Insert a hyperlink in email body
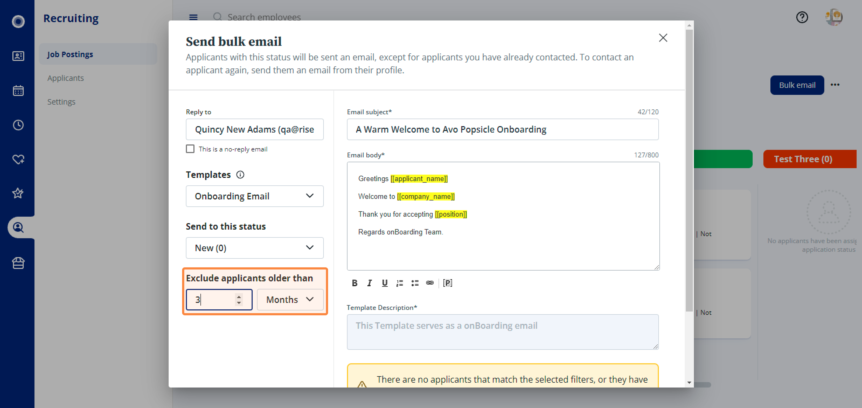Viewport: 862px width, 408px height. [430, 283]
